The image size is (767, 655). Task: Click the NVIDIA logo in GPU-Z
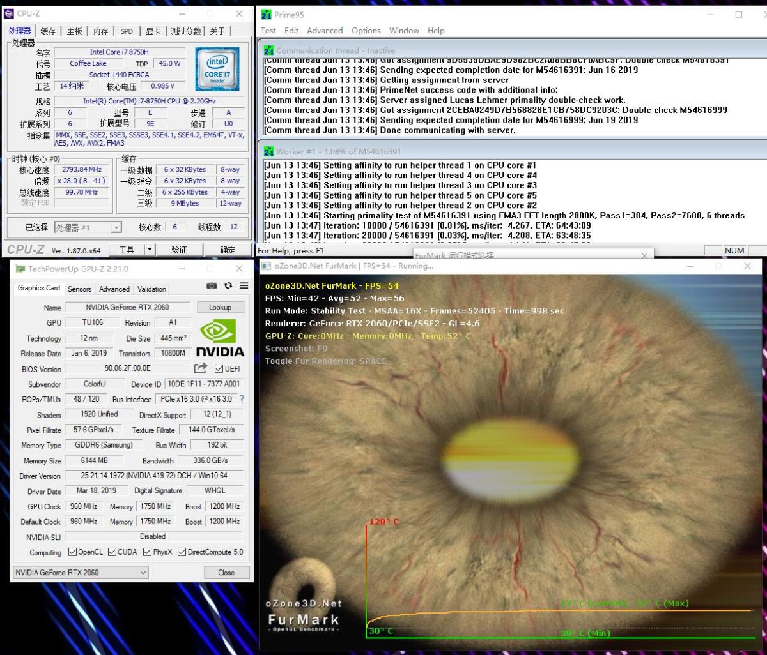coord(220,338)
